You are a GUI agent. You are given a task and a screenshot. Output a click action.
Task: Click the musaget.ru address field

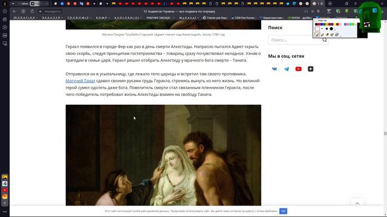point(52,11)
